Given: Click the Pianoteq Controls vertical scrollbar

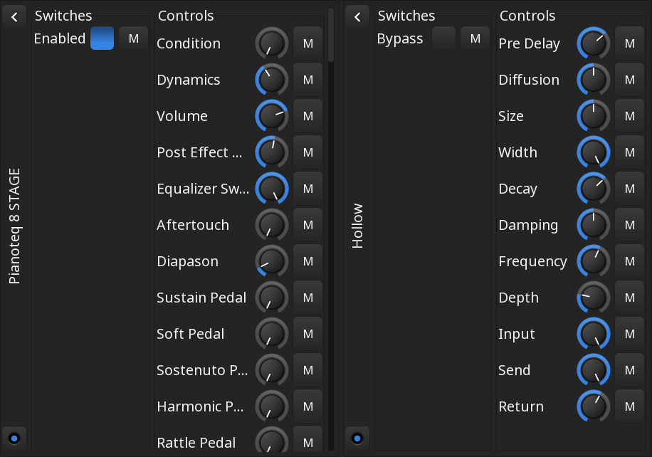Looking at the screenshot, I should click(331, 36).
